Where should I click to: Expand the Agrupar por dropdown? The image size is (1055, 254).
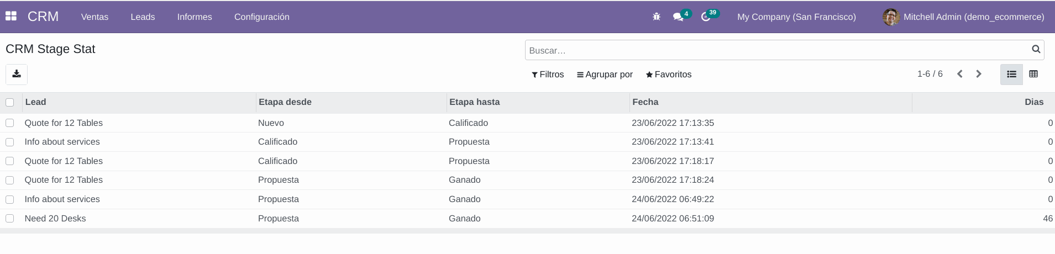point(605,75)
